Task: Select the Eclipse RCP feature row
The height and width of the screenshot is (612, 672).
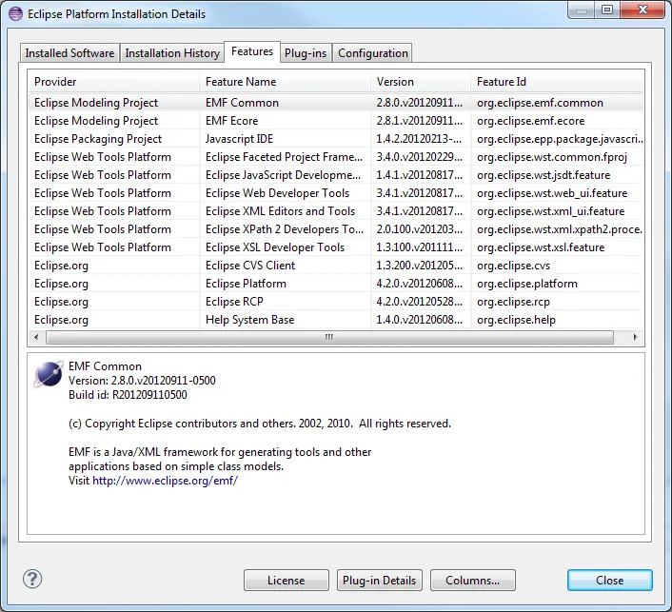Action: 336,302
